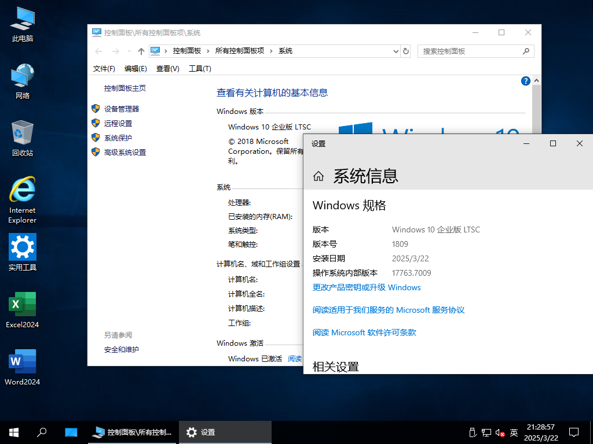This screenshot has width=593, height=444.
Task: Click the computer icon in address bar
Action: 155,51
